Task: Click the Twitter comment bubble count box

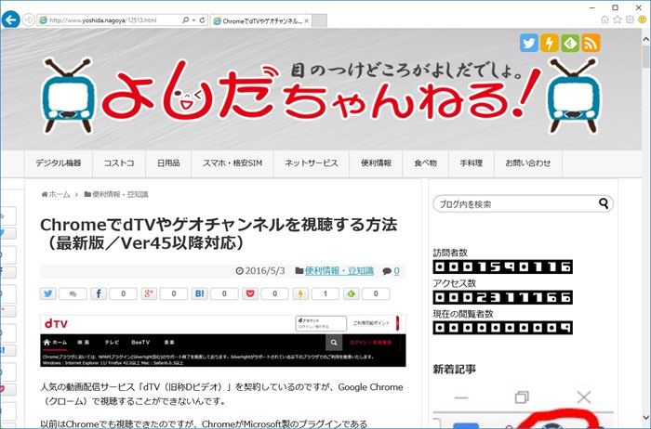Action: (73, 293)
